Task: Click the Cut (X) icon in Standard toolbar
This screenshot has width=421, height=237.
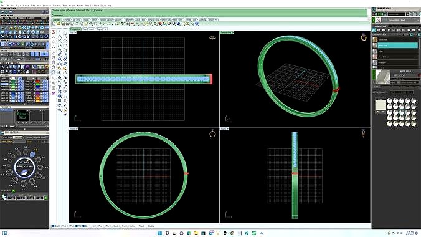Action: click(77, 24)
